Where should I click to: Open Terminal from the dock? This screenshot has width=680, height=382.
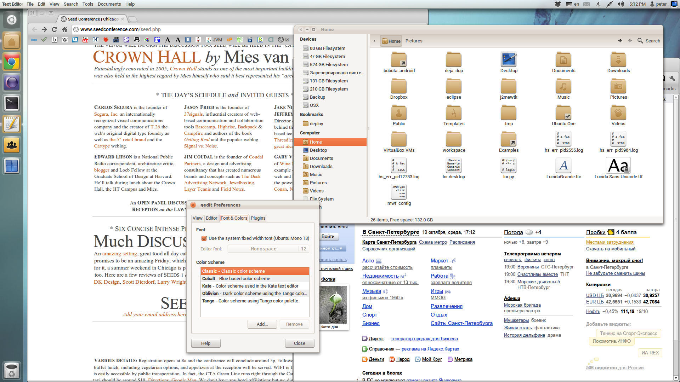[12, 104]
